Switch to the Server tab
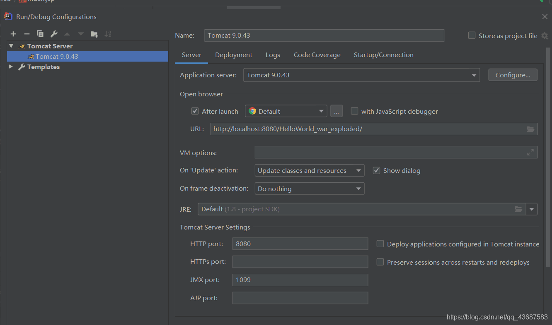 click(191, 55)
